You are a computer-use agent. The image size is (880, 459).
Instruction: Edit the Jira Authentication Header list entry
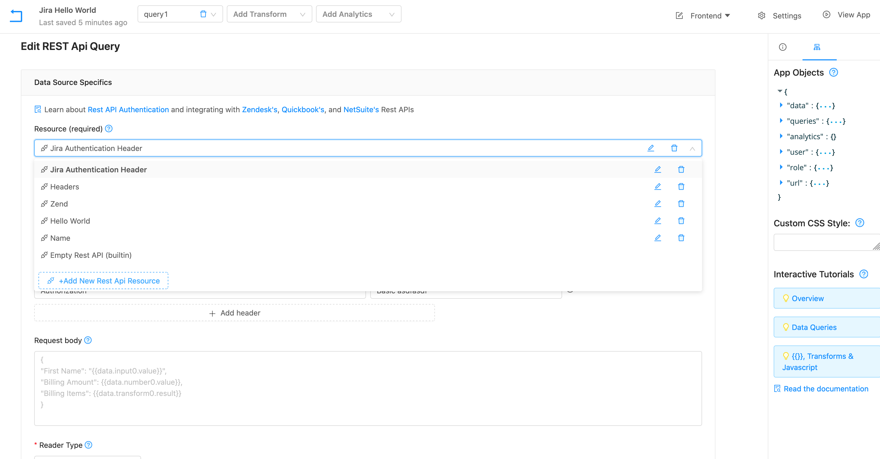point(658,169)
